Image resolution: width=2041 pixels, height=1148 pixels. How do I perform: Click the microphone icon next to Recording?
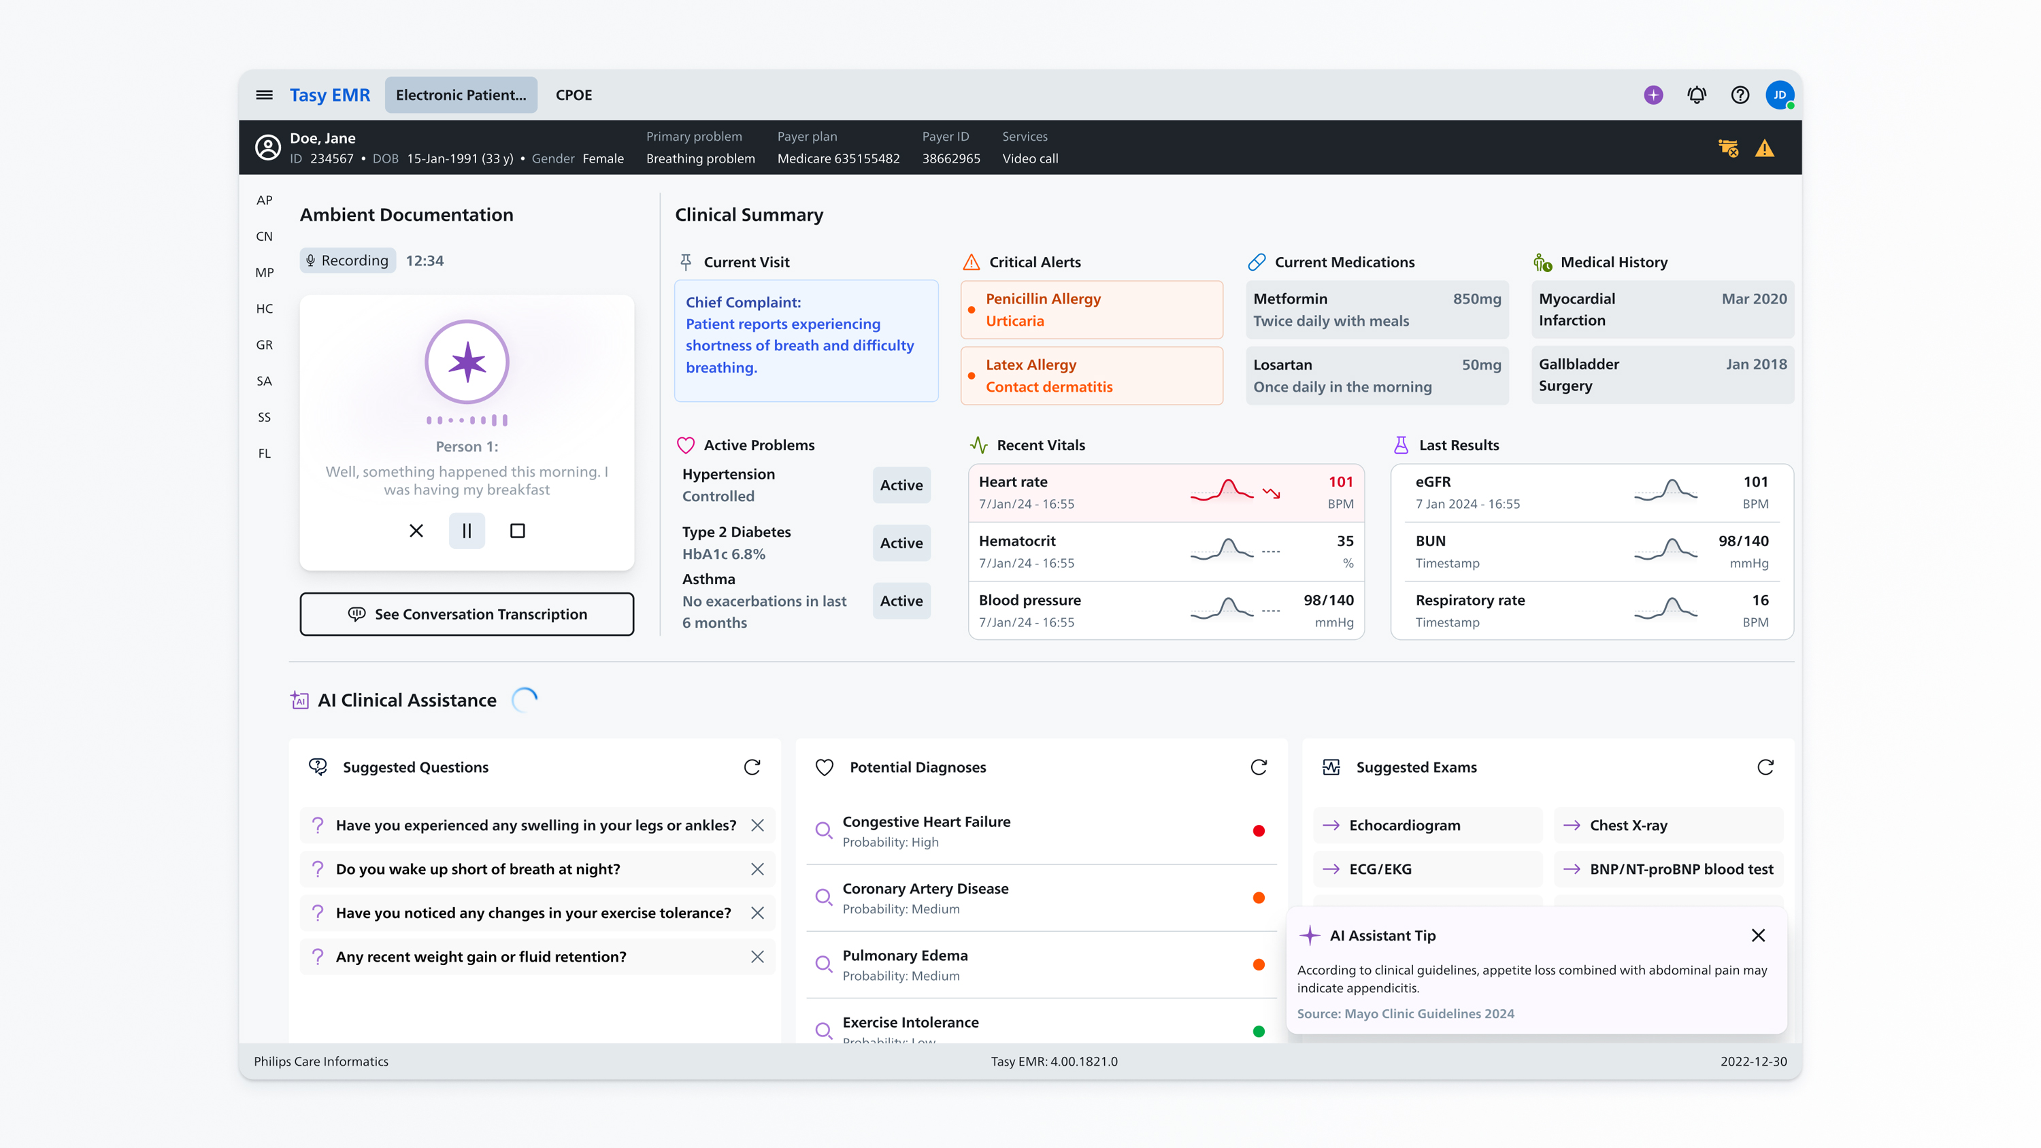pos(311,260)
